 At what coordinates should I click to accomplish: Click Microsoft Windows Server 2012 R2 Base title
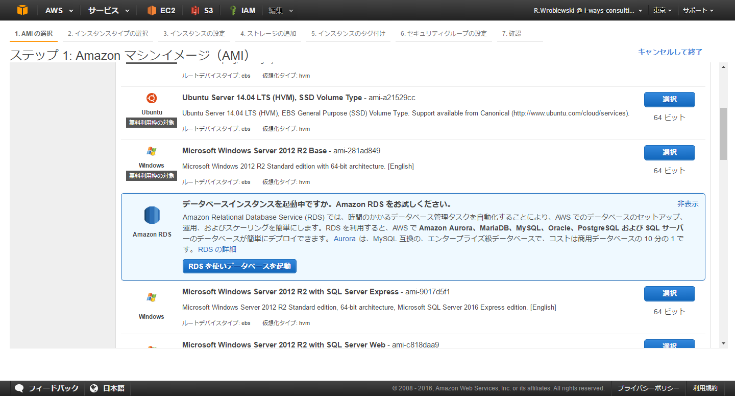pyautogui.click(x=254, y=151)
